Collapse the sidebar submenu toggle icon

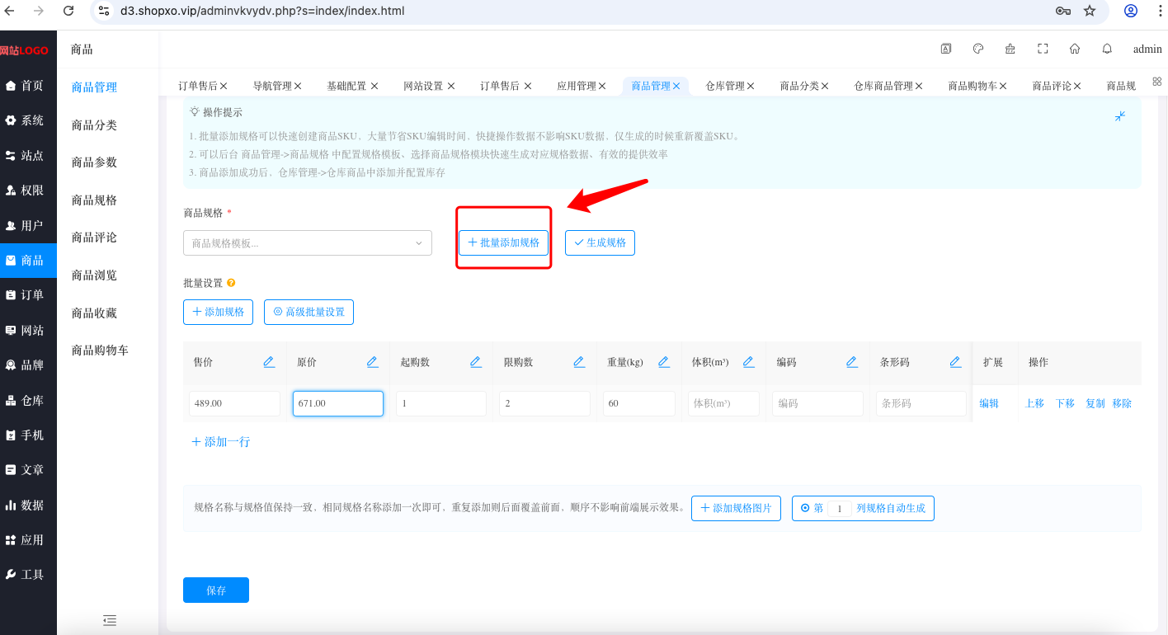[110, 620]
